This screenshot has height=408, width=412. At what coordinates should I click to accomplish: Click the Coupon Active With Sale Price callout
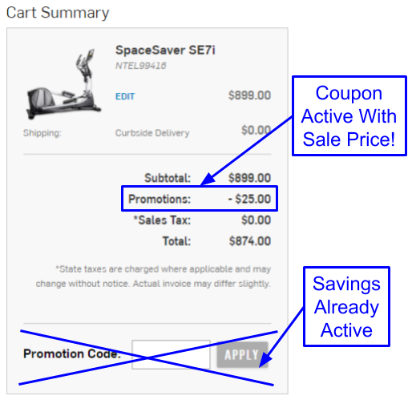(x=349, y=115)
